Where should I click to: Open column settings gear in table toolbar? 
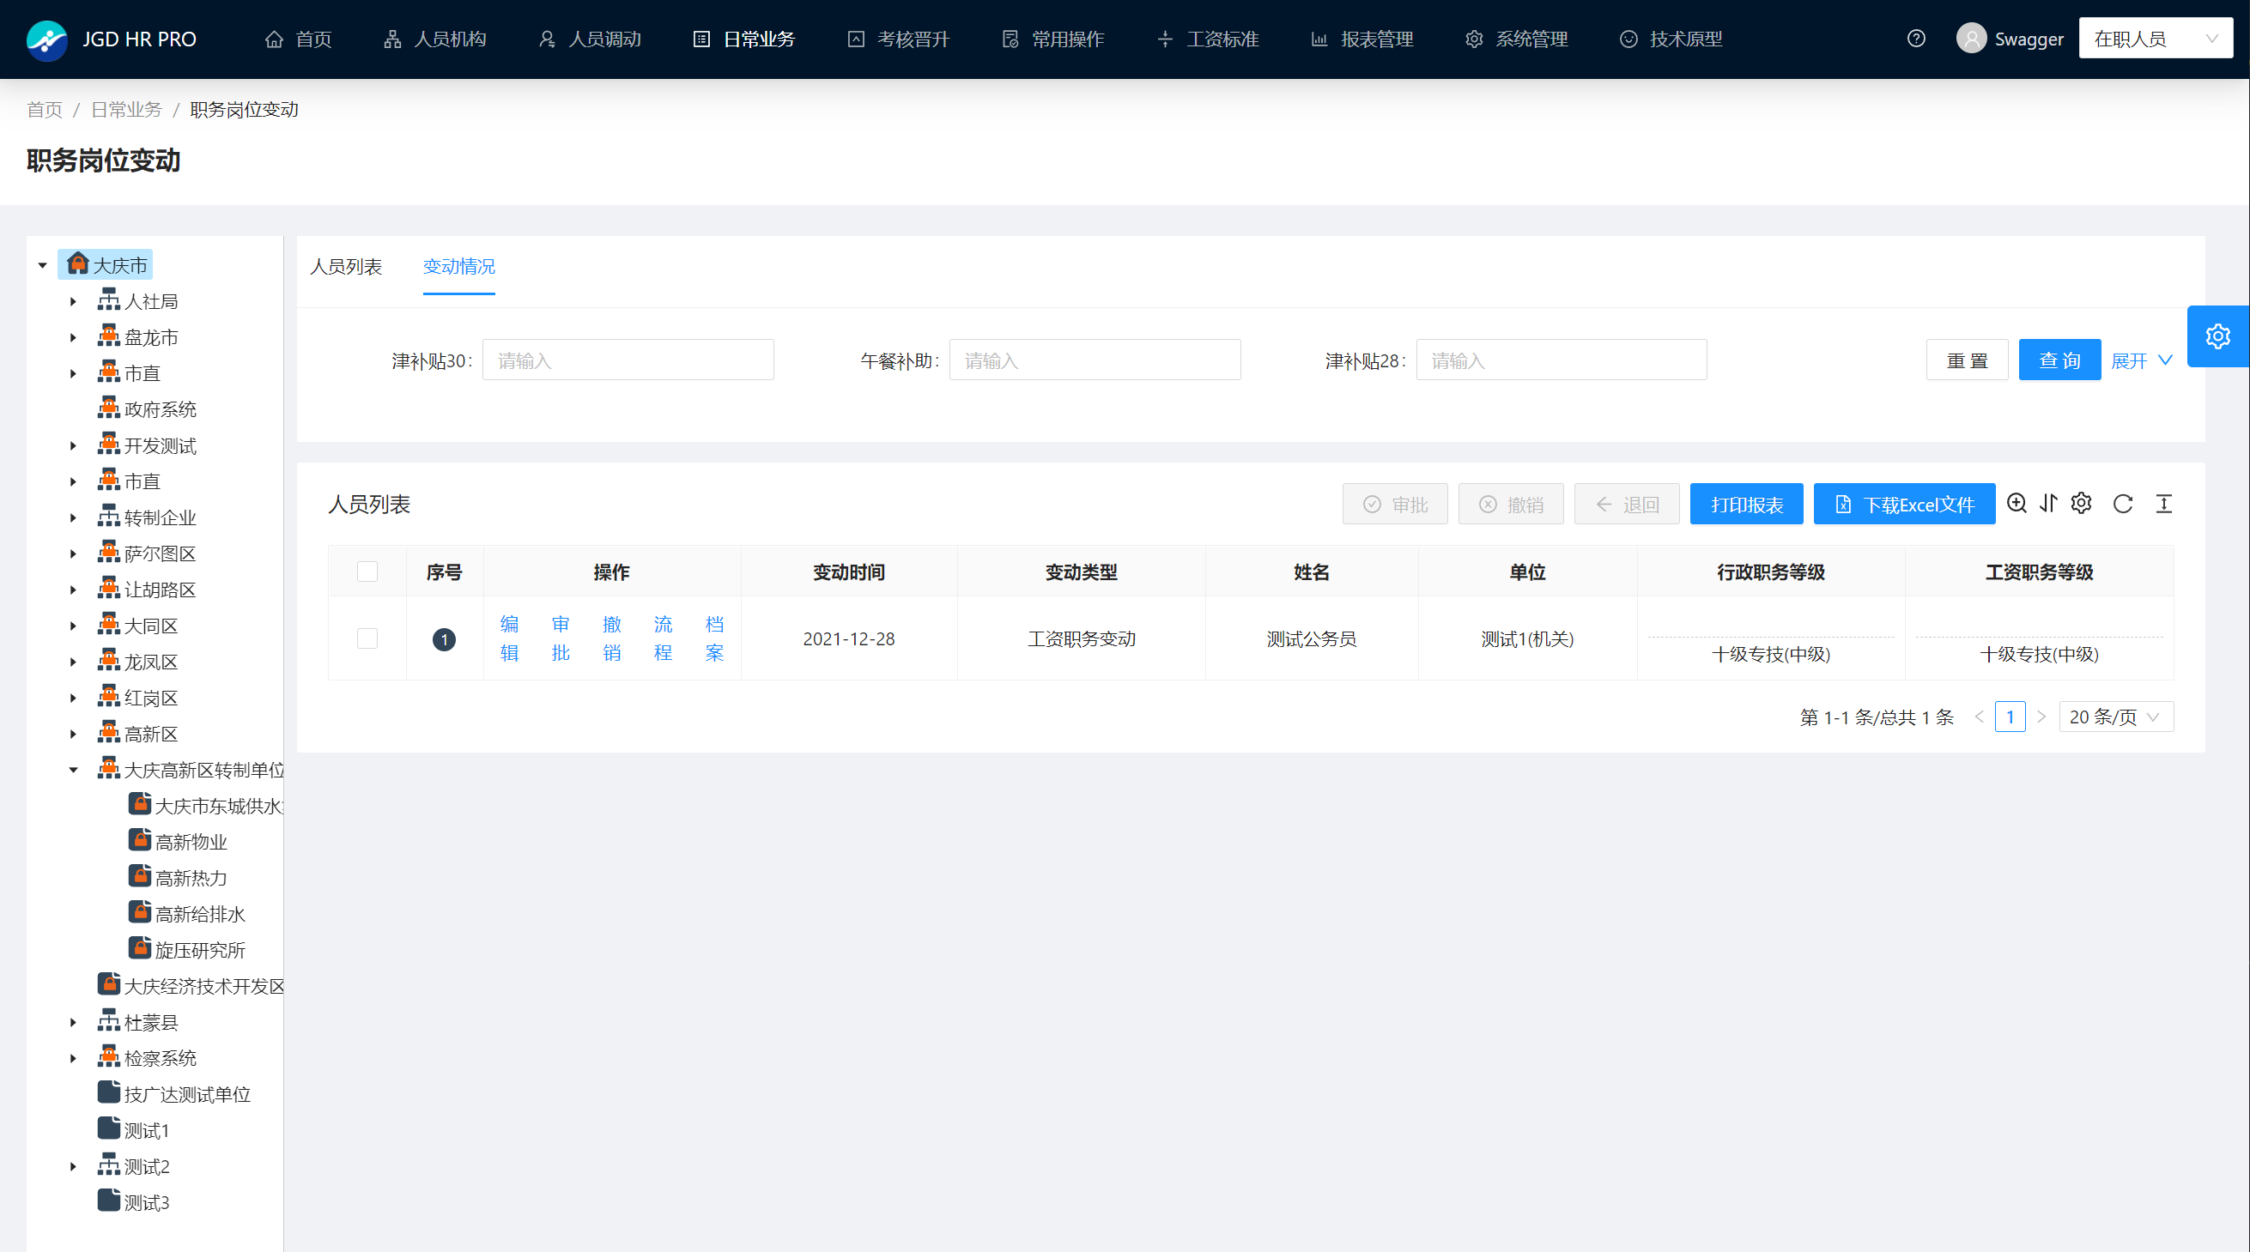(2082, 503)
